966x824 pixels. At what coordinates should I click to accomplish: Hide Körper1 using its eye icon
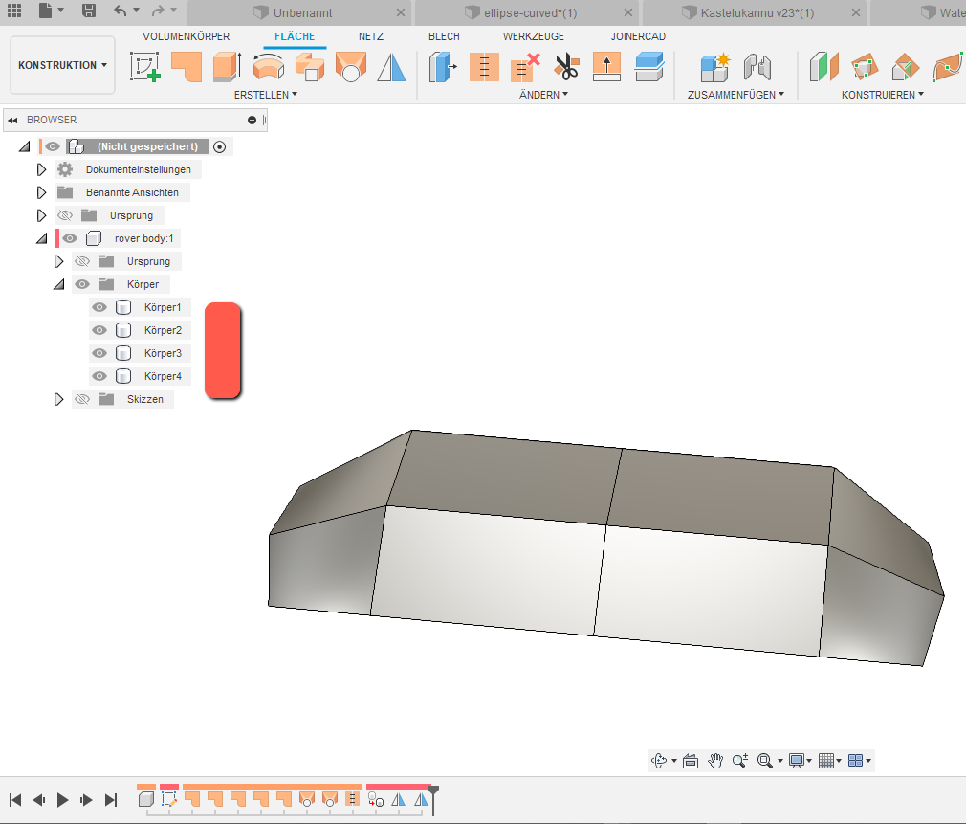pyautogui.click(x=99, y=307)
